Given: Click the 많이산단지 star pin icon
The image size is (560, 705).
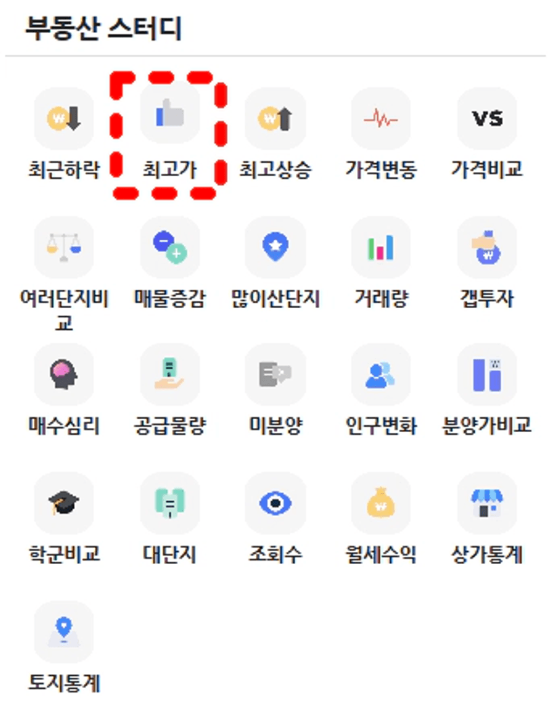Looking at the screenshot, I should (x=276, y=247).
